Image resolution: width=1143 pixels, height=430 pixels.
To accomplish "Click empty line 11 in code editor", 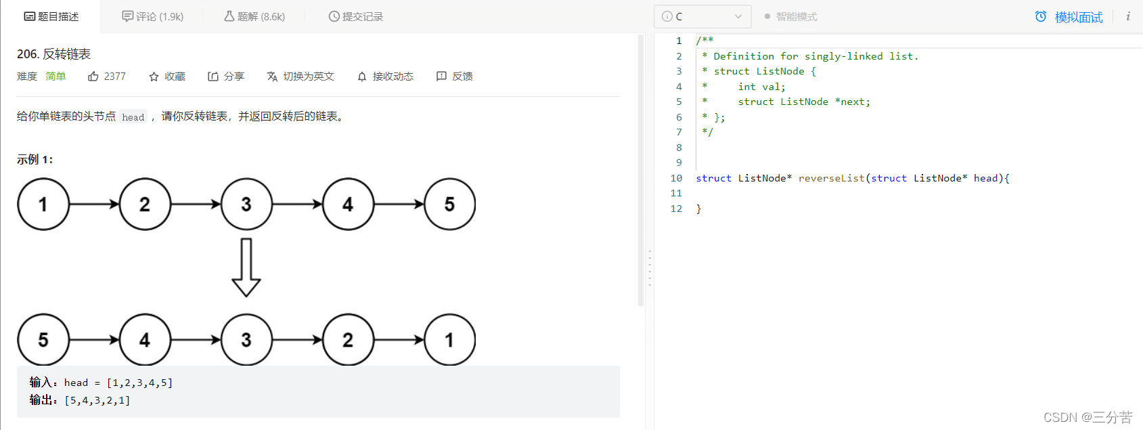I will (x=812, y=194).
